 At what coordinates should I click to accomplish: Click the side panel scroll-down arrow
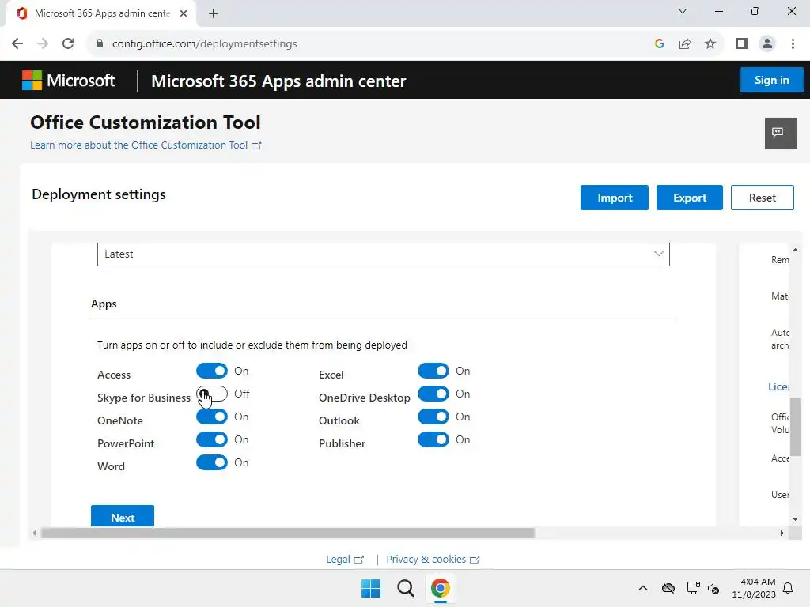pos(796,518)
